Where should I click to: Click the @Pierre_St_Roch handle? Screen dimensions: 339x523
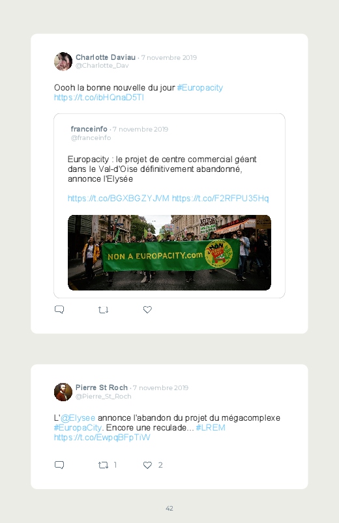pyautogui.click(x=104, y=396)
